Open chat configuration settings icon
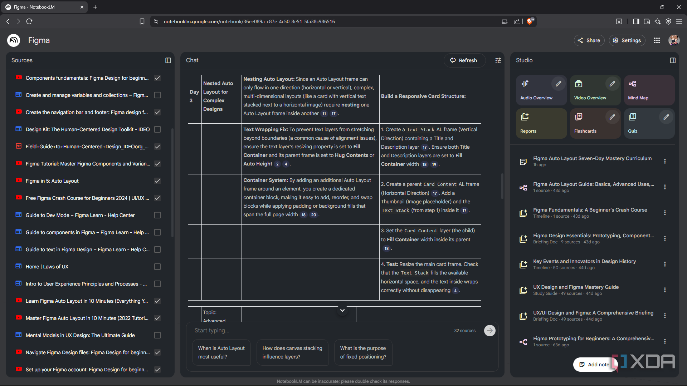The image size is (687, 386). pos(498,60)
